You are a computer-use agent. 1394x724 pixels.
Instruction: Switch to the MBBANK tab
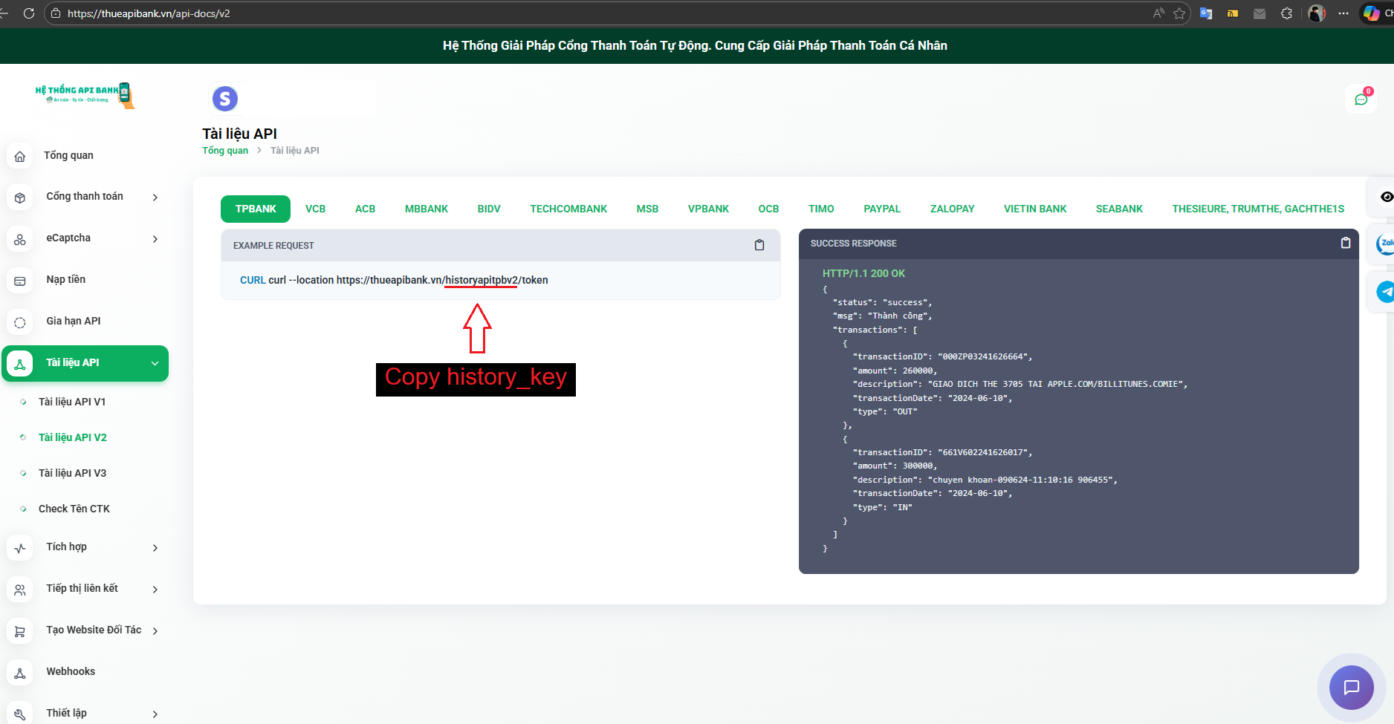[x=426, y=209]
